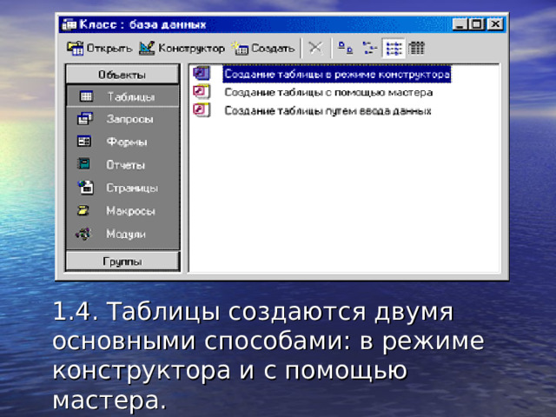Select the Страницы pages category
Screen dimensions: 556x417
[122, 188]
